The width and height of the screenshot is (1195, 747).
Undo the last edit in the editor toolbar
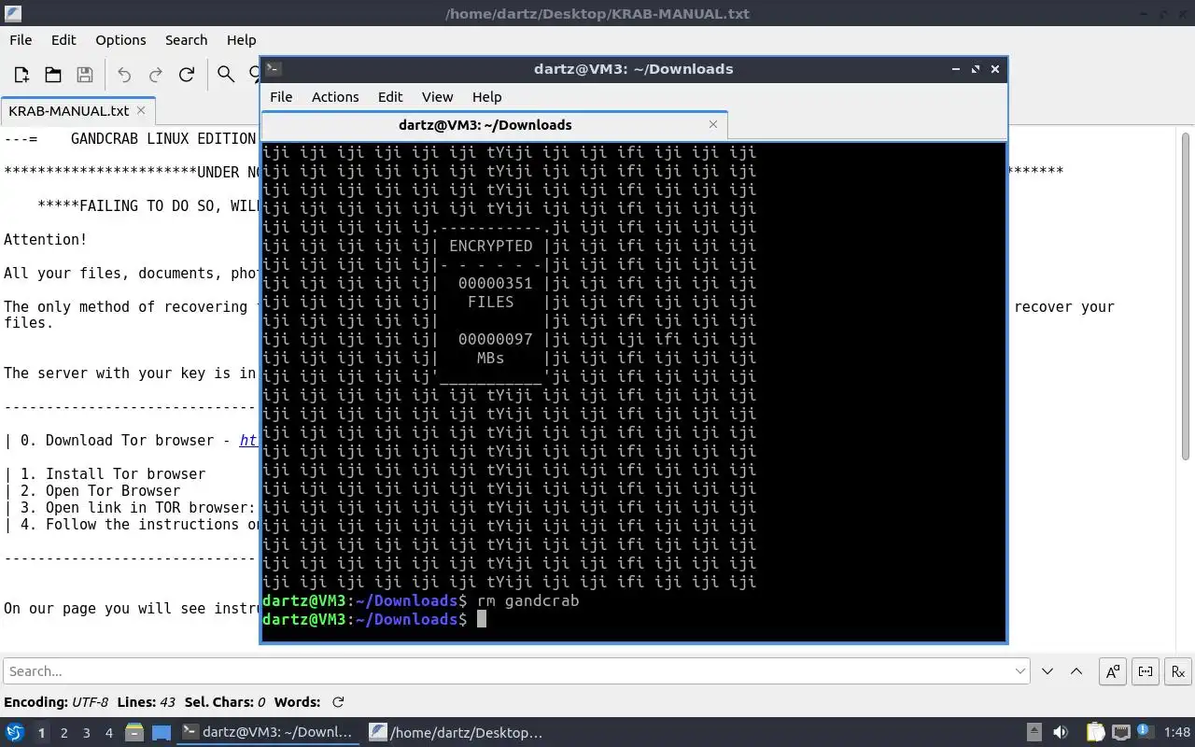click(124, 75)
